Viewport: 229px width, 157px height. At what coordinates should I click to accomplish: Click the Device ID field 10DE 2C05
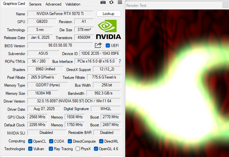[x=100, y=53]
